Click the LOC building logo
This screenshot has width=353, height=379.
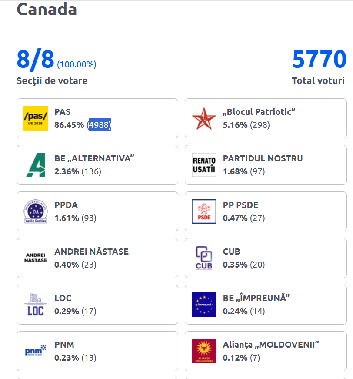pyautogui.click(x=36, y=305)
